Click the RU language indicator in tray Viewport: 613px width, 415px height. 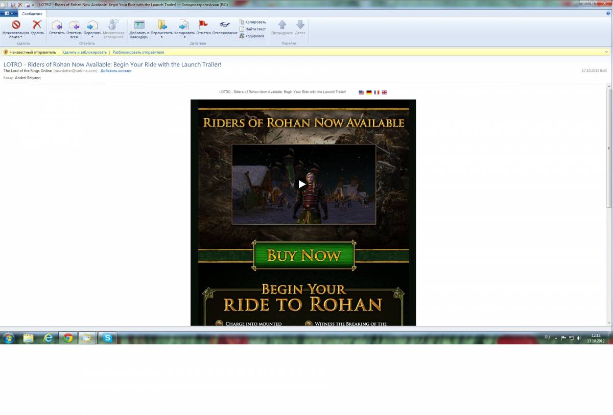tap(547, 337)
